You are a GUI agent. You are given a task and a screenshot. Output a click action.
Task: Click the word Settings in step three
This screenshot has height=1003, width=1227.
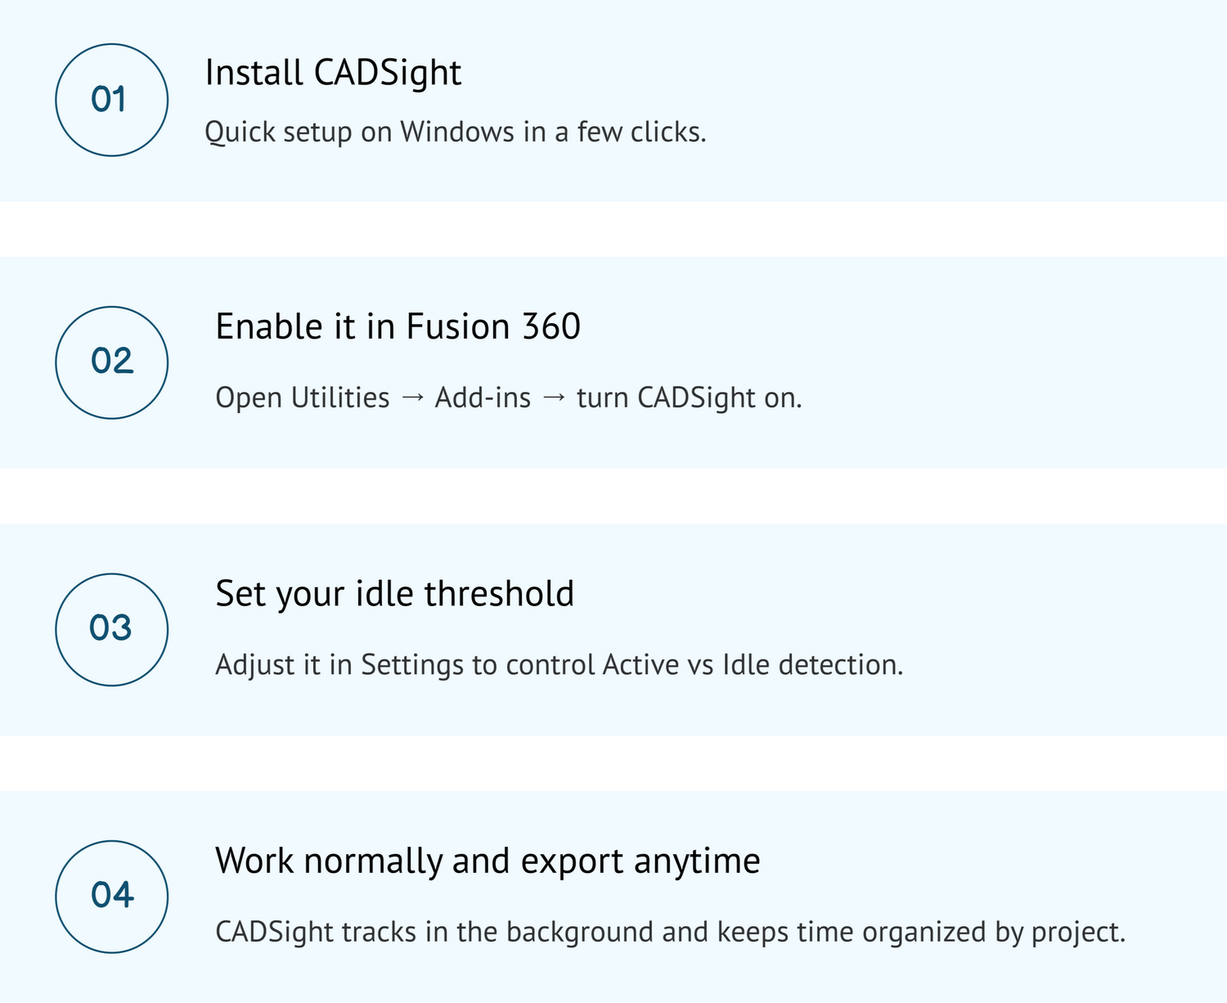coord(412,665)
